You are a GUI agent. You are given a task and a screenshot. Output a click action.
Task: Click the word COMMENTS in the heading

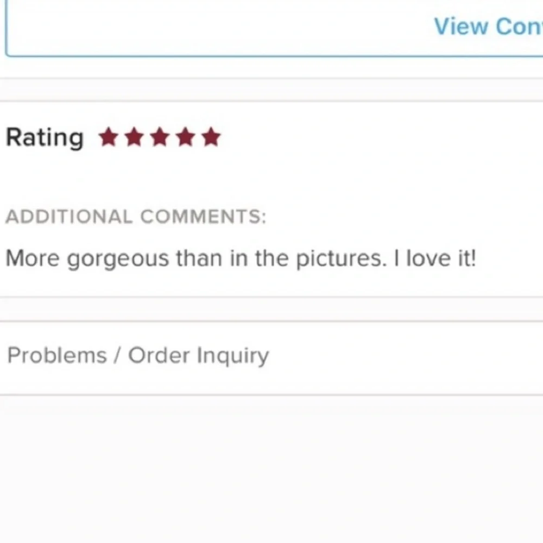pos(203,217)
